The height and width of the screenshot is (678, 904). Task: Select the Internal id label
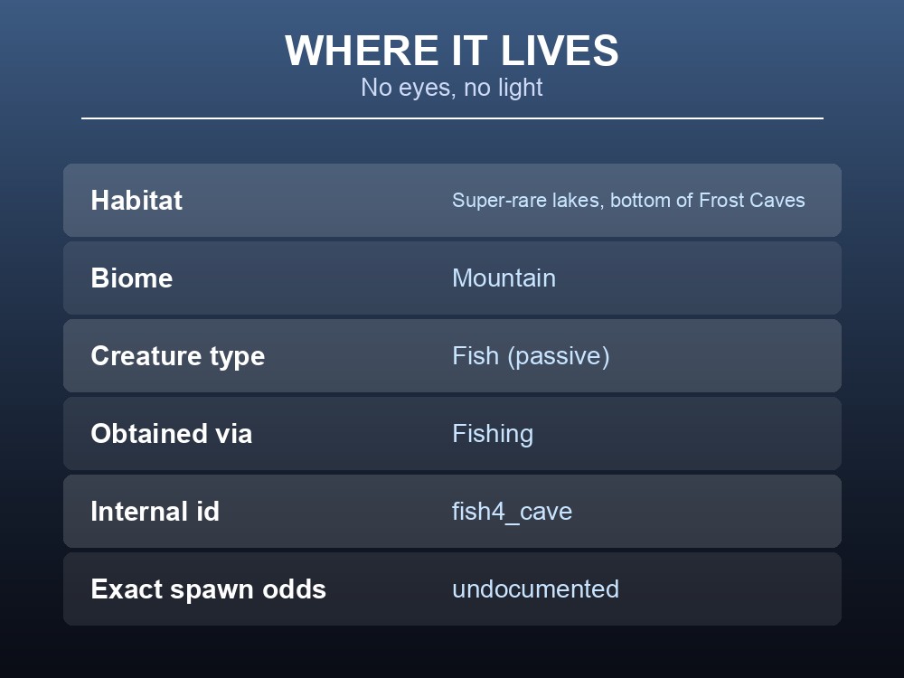point(155,512)
